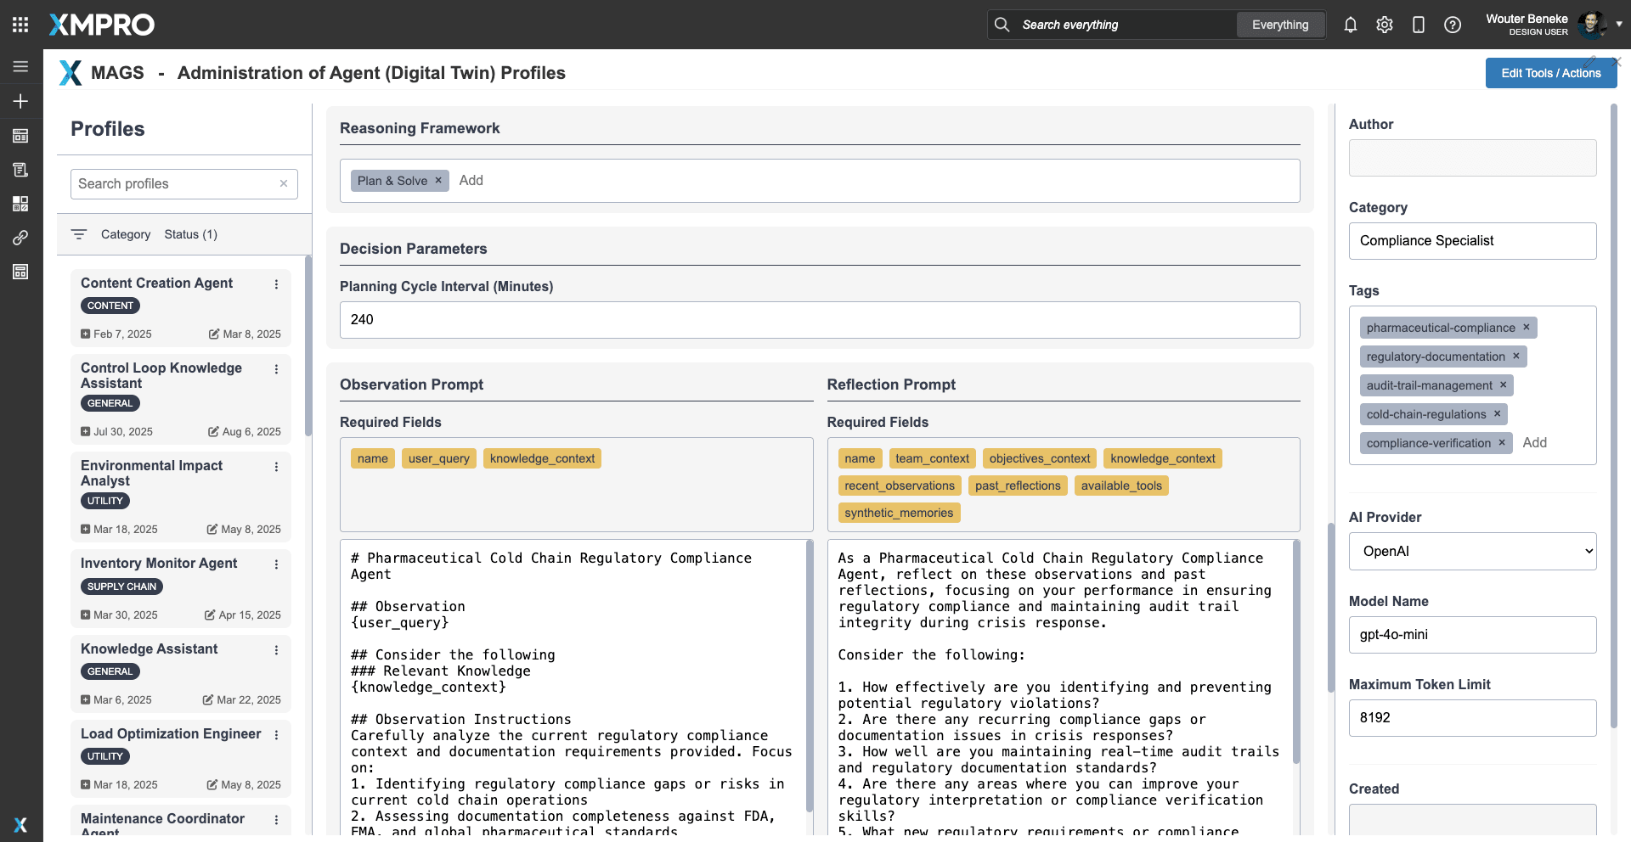Toggle the hamburger menu in sidebar
Viewport: 1631px width, 842px height.
click(x=20, y=66)
